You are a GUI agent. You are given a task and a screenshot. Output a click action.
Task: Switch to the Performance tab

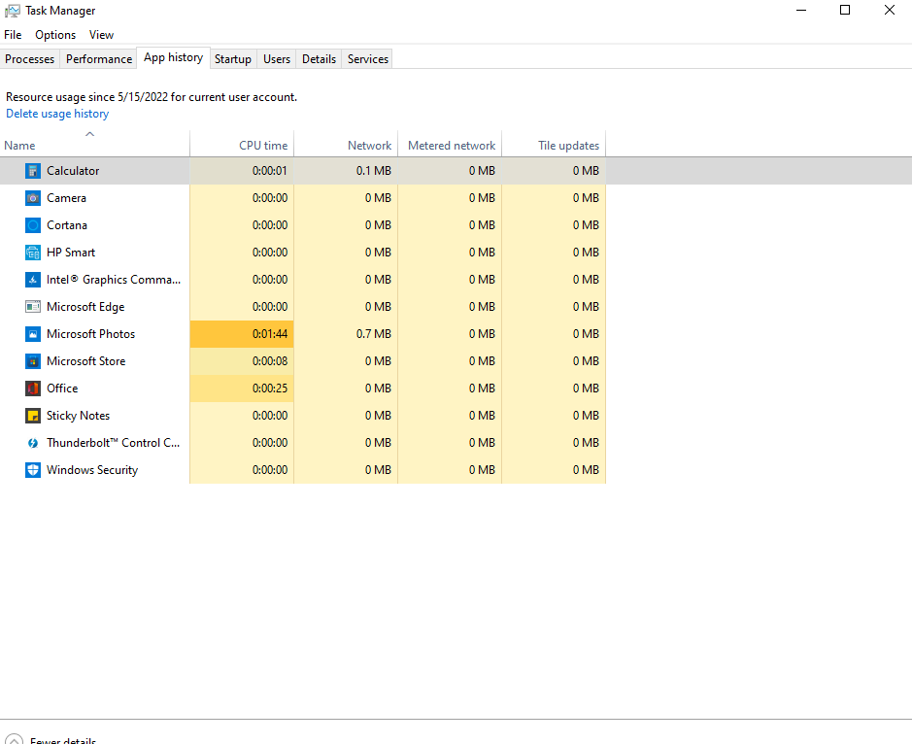pyautogui.click(x=99, y=58)
